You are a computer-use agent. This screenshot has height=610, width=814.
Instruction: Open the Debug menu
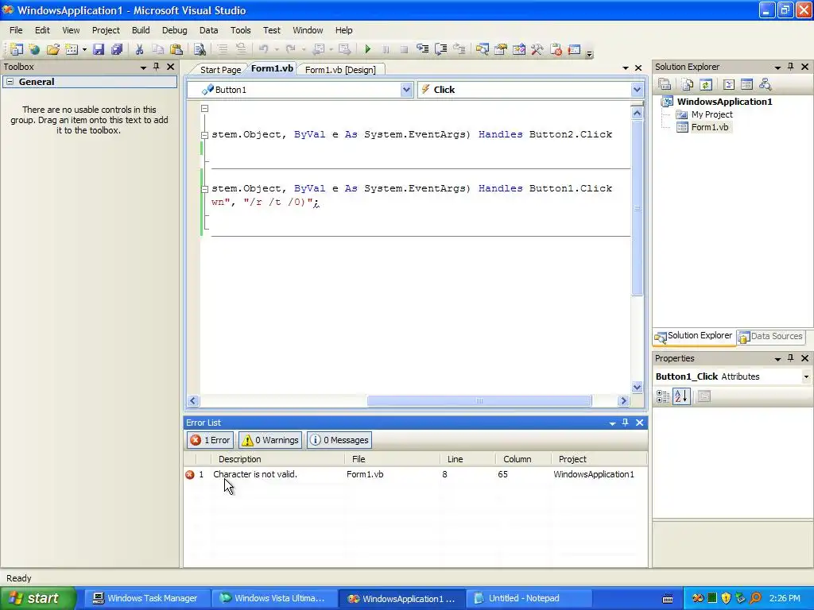174,30
